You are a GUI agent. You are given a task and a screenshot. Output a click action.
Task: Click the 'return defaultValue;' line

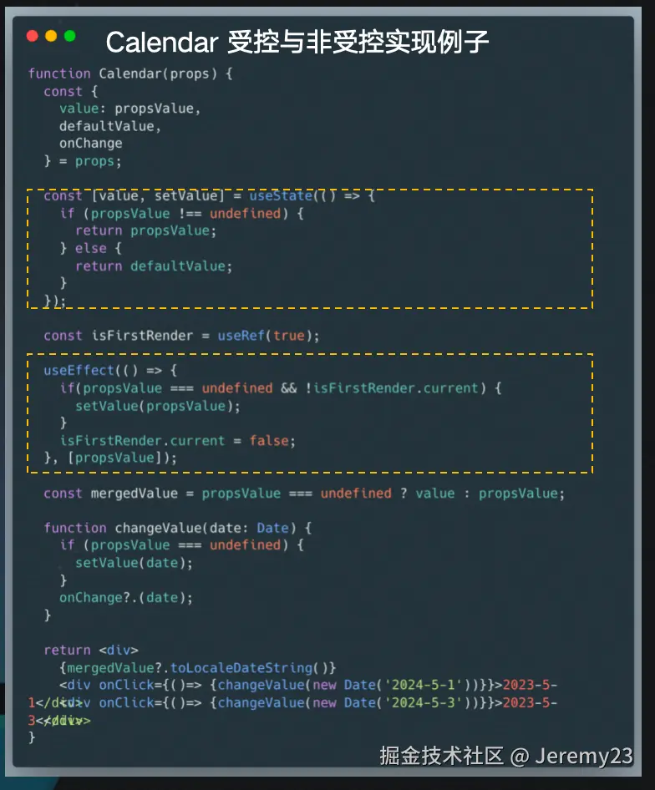154,266
